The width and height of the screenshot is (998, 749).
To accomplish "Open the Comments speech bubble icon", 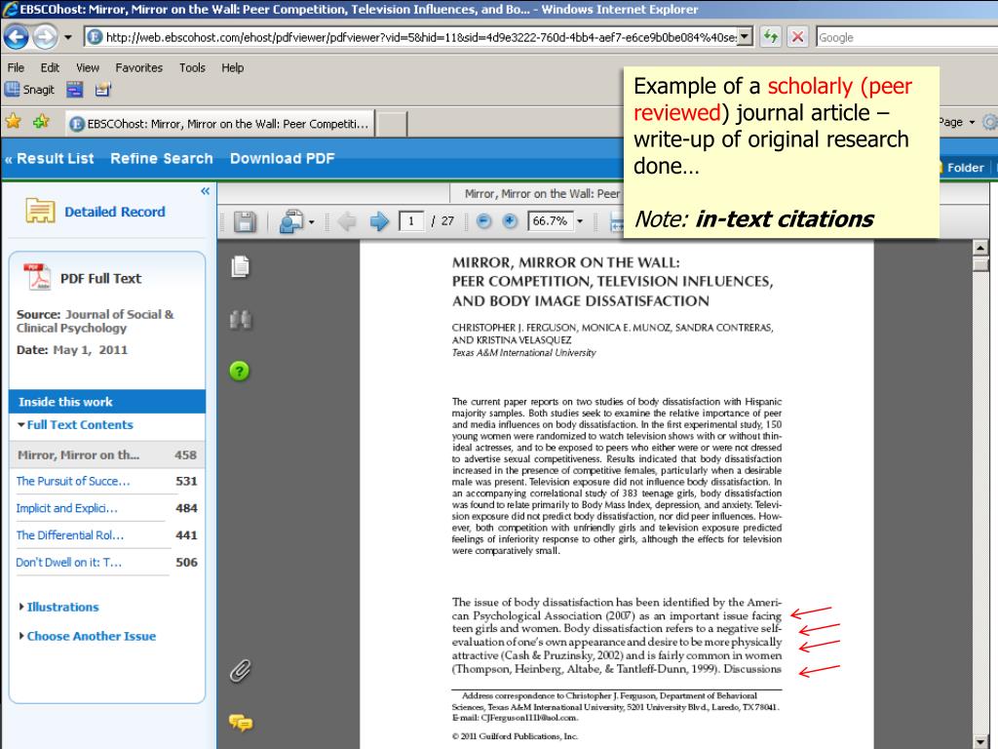I will pos(240,723).
